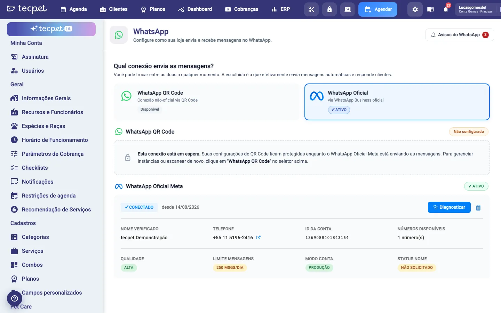Viewport: 501px width, 313px height.
Task: Open the scissors shortcut icon
Action: tap(311, 9)
